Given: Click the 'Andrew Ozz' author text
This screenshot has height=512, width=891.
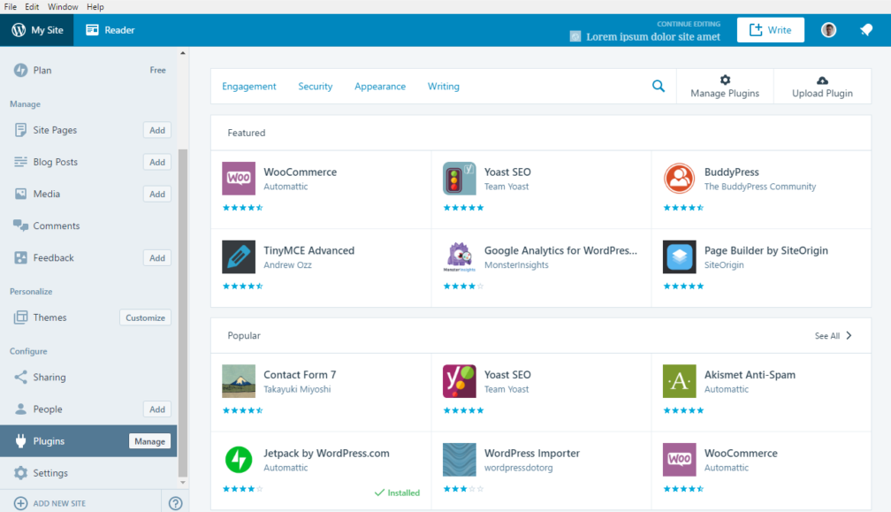Looking at the screenshot, I should tap(287, 264).
